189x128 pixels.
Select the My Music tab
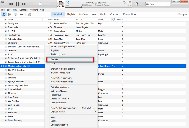(x=58, y=15)
